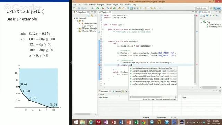Open the Window menu
The height and width of the screenshot is (125, 222).
[x=128, y=5]
